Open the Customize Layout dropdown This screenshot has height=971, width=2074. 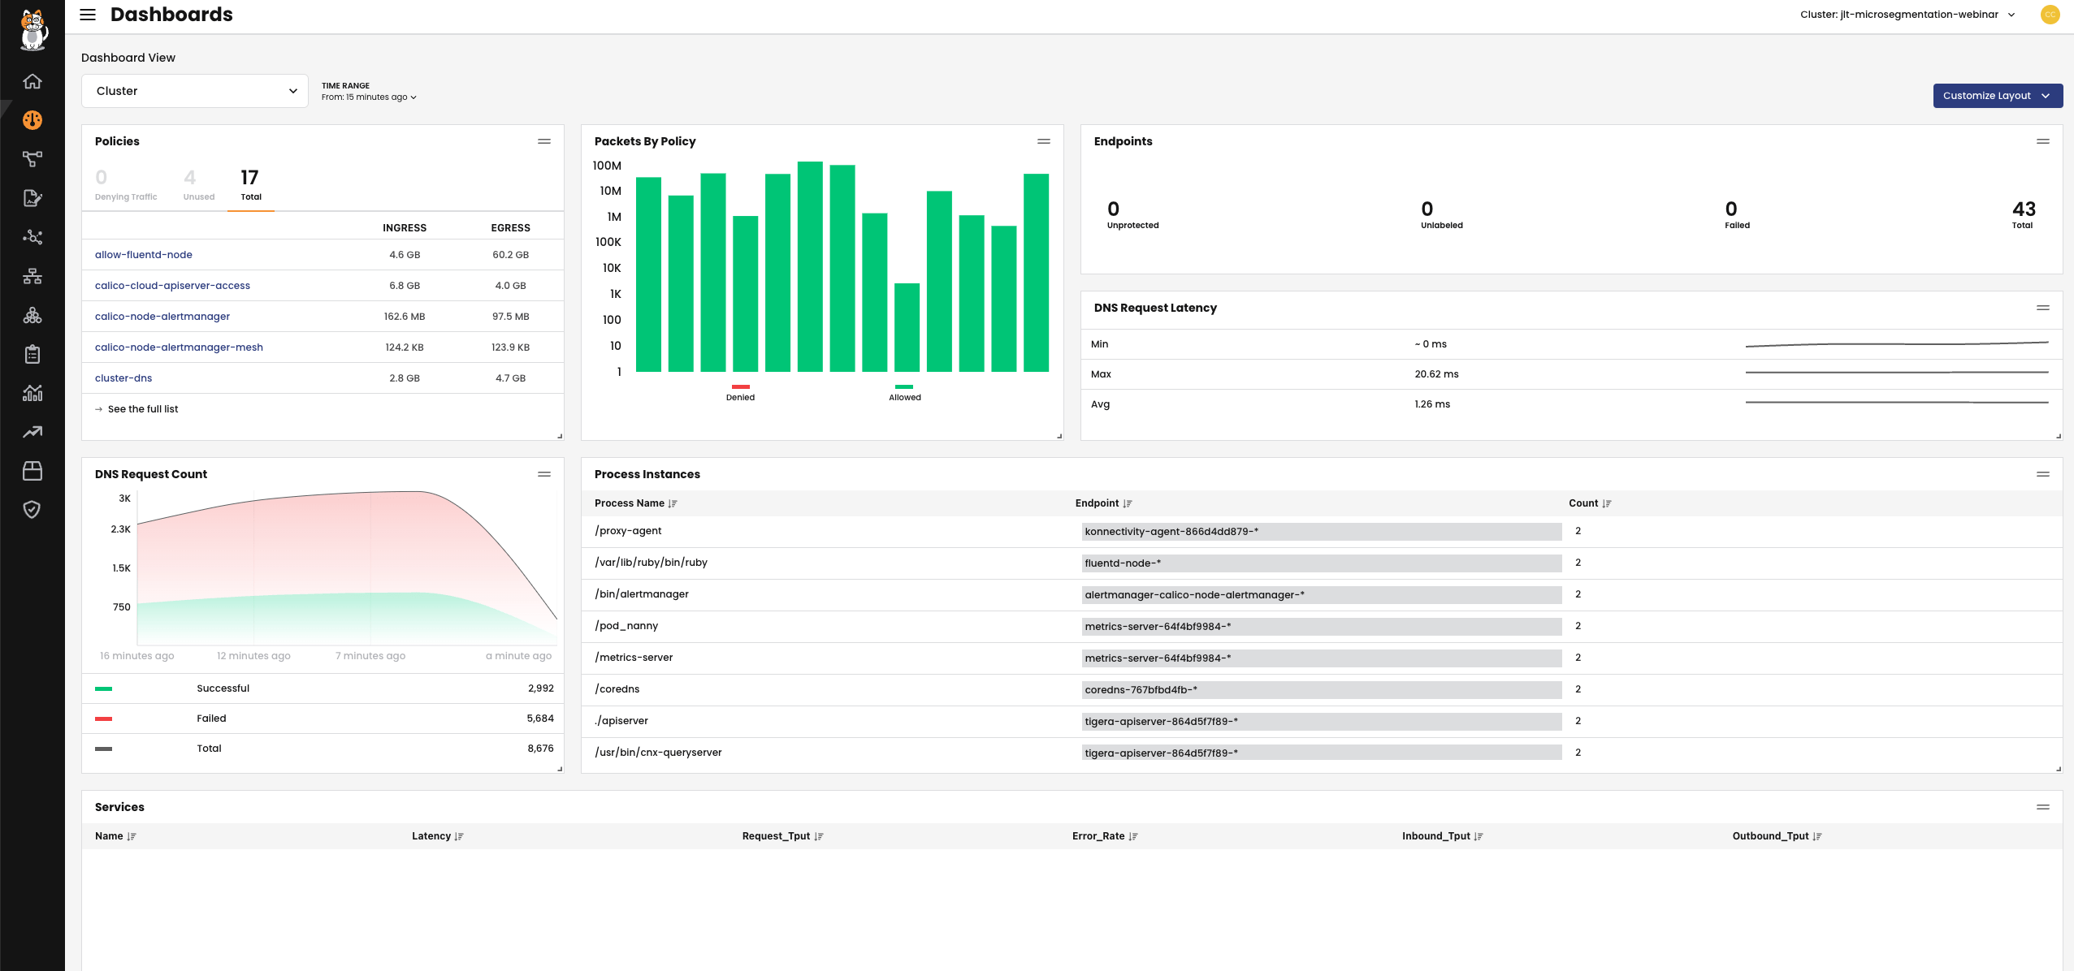point(1998,96)
